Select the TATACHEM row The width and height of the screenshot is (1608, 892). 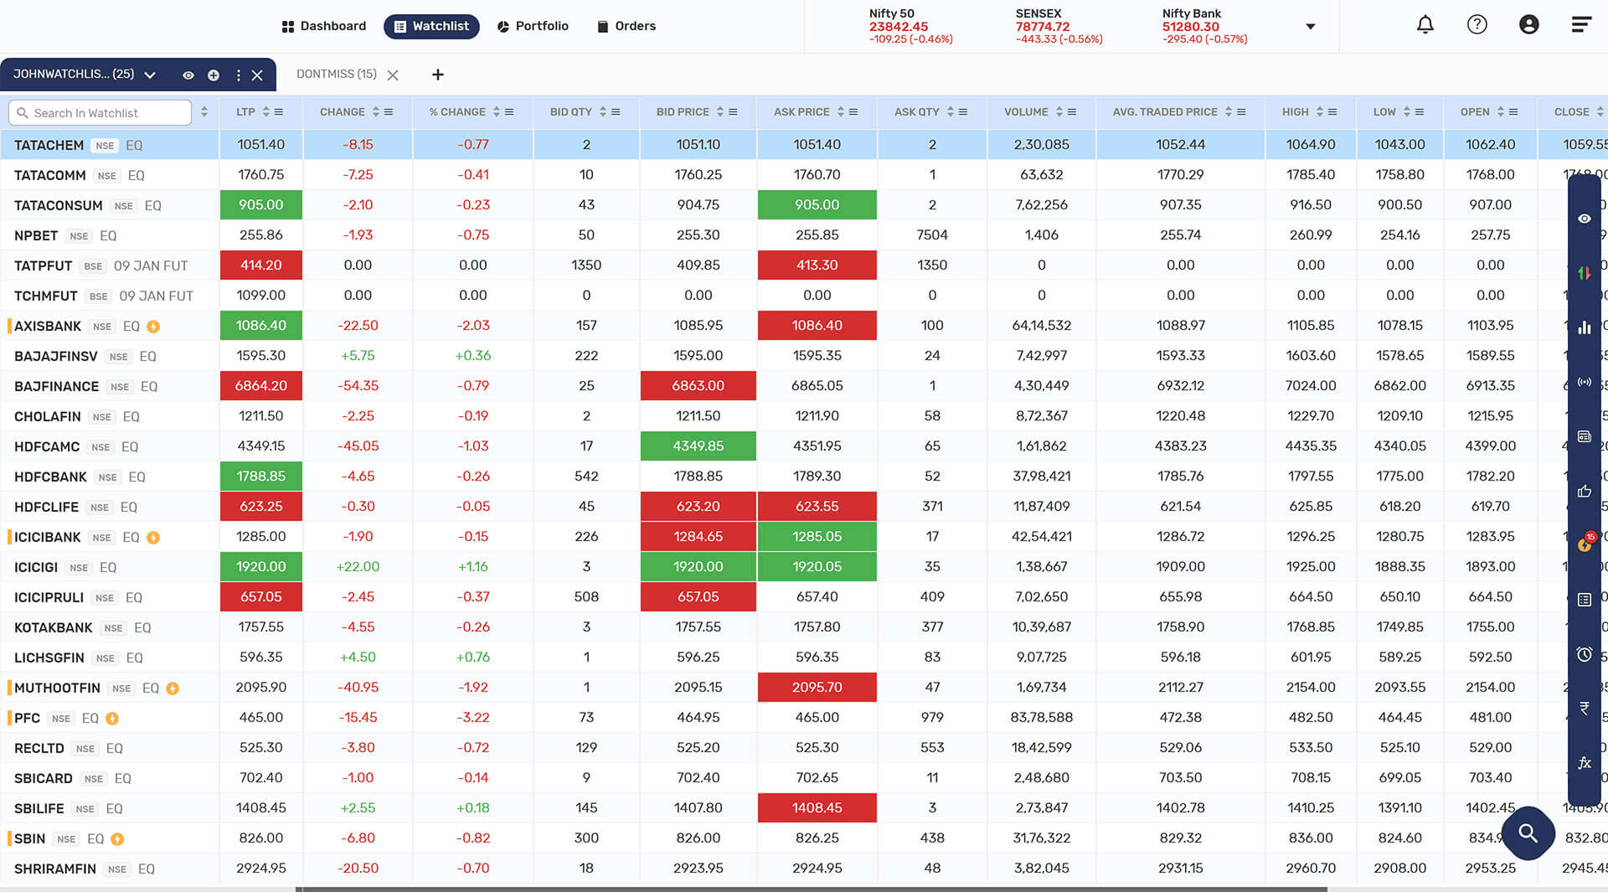[x=804, y=145]
